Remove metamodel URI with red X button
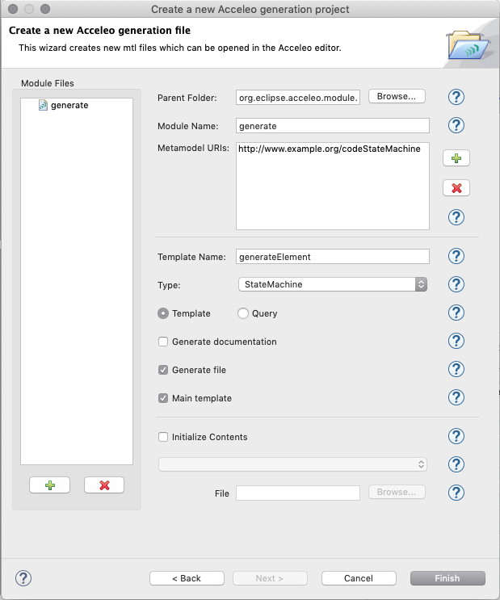Viewport: 500px width, 600px height. point(456,188)
